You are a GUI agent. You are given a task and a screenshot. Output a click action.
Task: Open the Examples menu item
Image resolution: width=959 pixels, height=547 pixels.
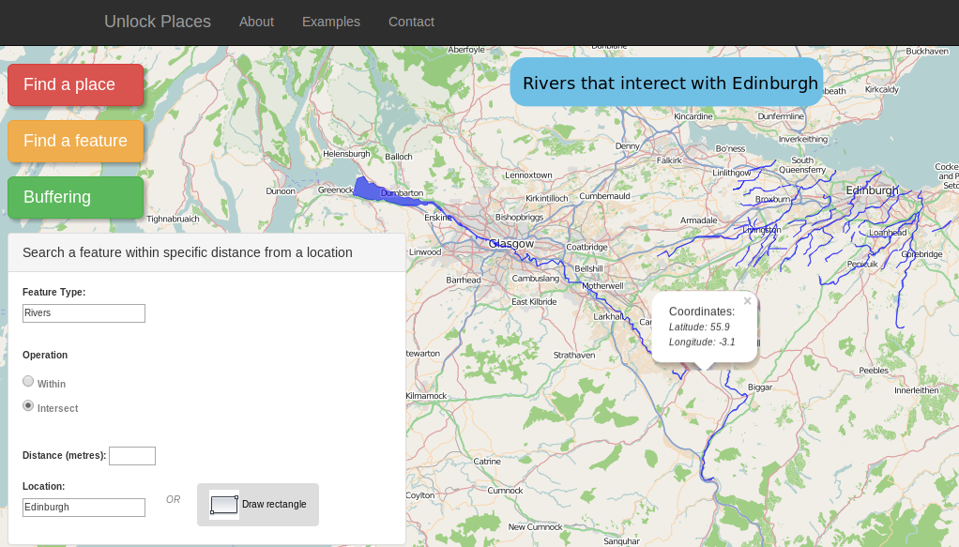tap(330, 22)
